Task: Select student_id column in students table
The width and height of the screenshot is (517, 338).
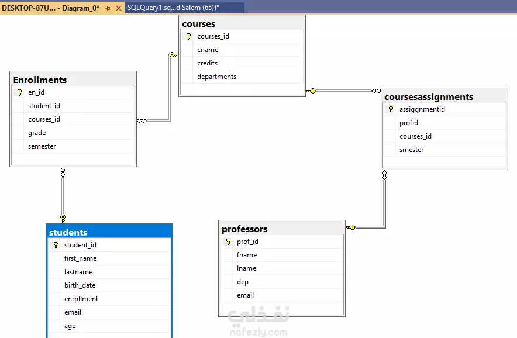Action: (109, 245)
